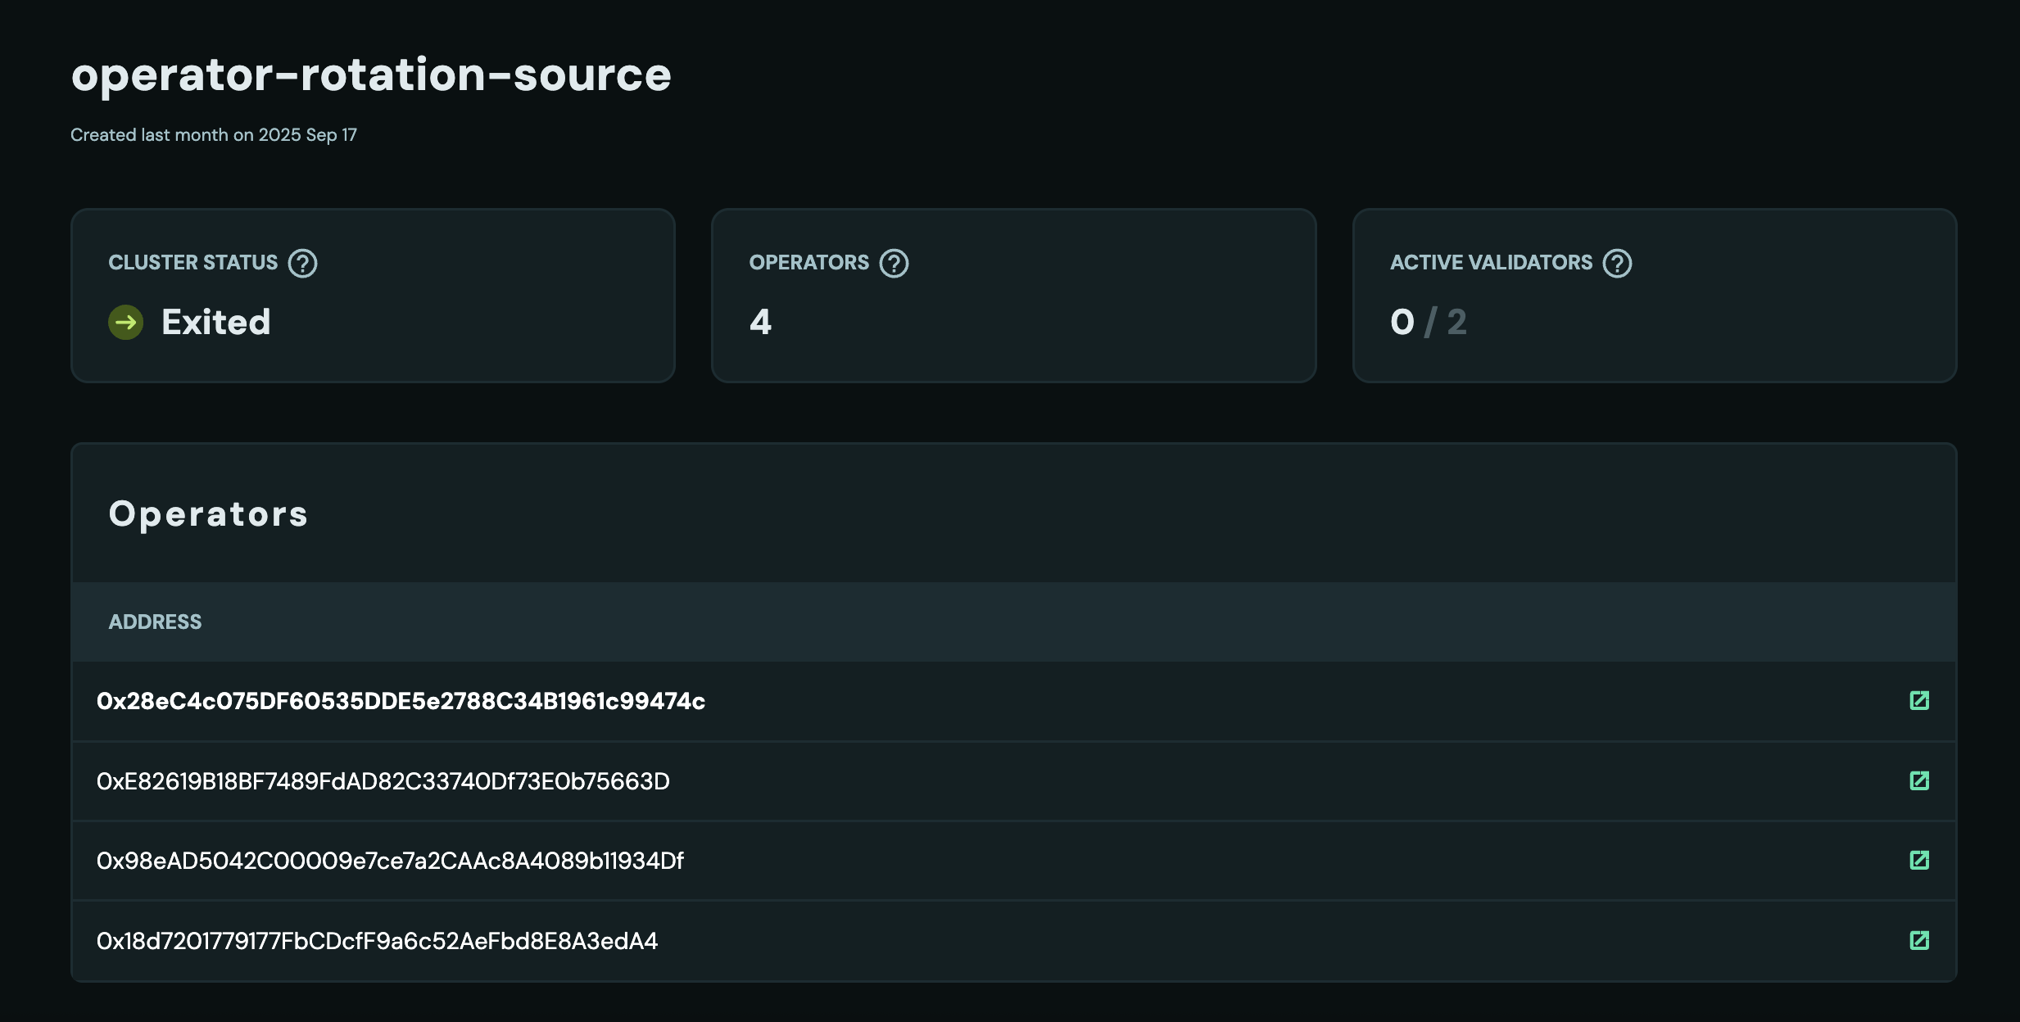Select operator address 0xE82619B18BF7489FdAD82C33740Df73E0b75663D
This screenshot has width=2020, height=1022.
(383, 780)
